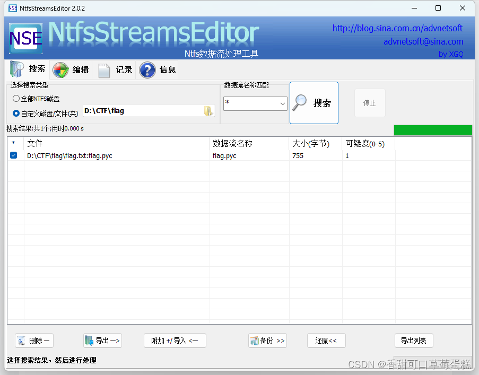
Task: Sort by the 文件 column header
Action: 117,143
